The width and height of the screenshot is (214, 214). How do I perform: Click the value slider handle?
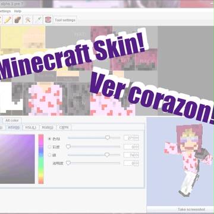[x=107, y=155]
